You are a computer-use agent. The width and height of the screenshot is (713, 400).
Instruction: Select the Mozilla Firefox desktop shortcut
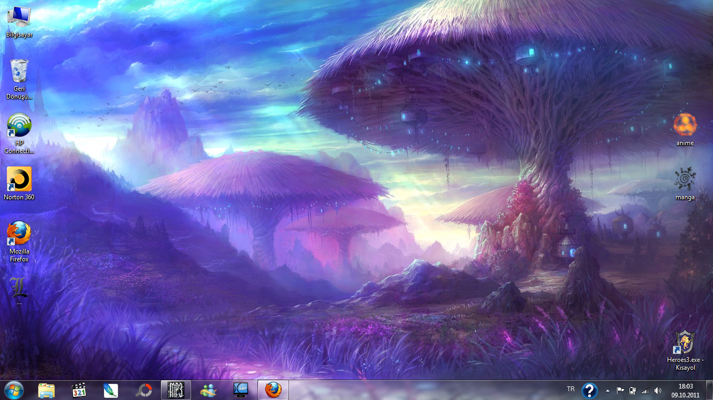(19, 241)
